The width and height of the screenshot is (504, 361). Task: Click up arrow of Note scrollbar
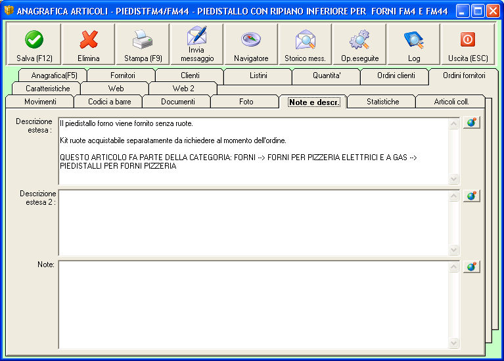[453, 267]
